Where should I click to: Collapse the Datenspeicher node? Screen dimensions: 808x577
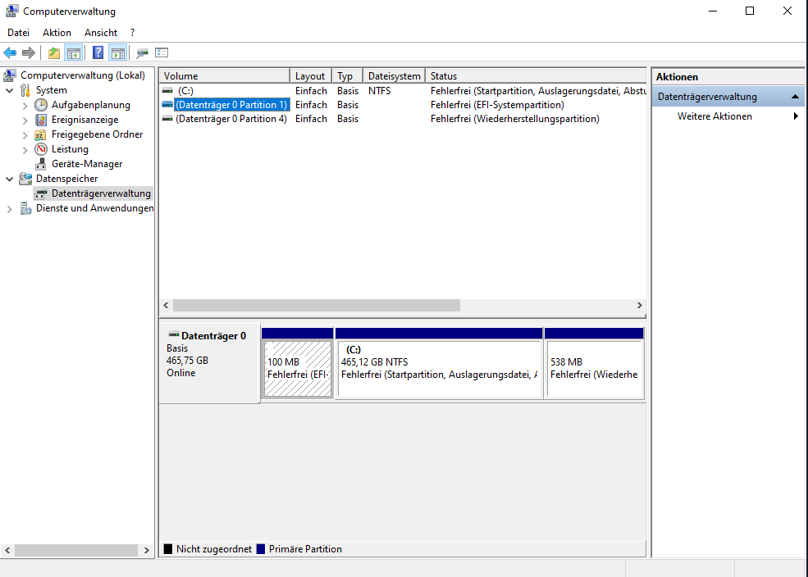10,179
